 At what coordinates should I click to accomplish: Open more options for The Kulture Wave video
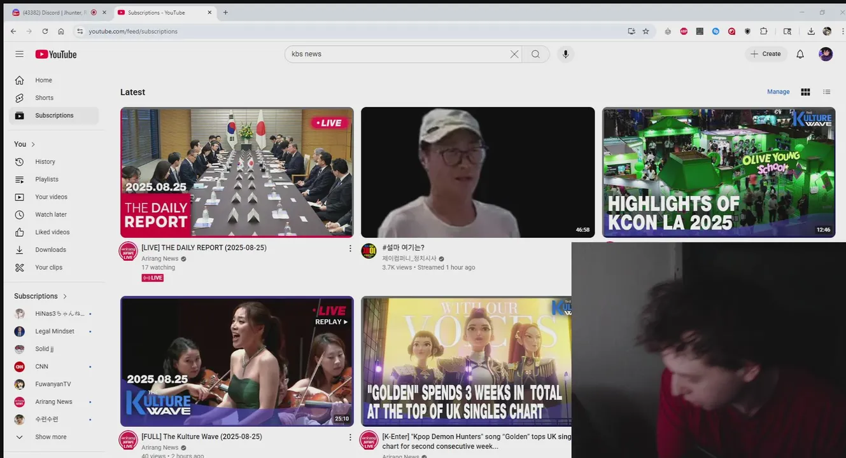pos(349,438)
